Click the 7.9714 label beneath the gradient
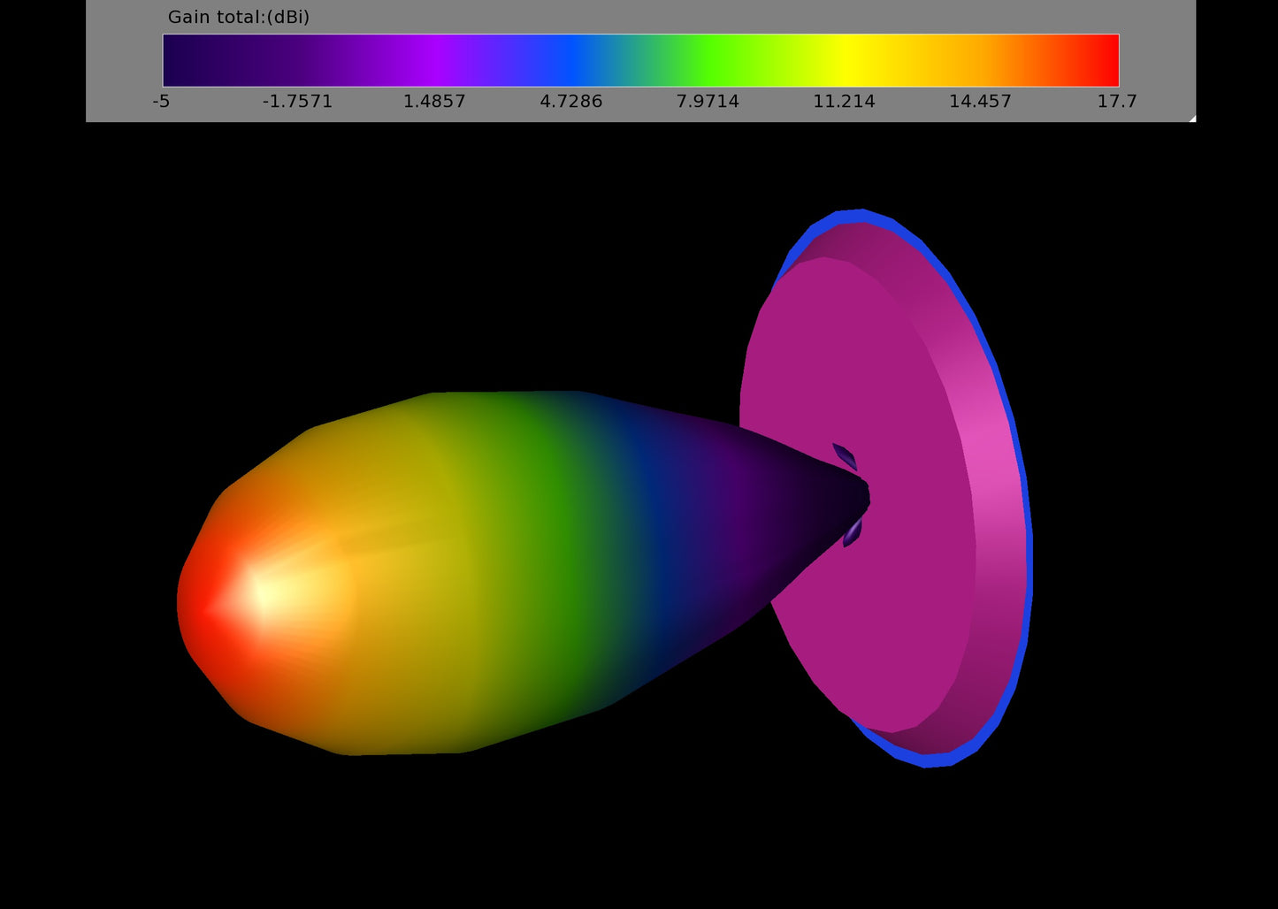Screen dimensions: 1278x909 click(x=708, y=101)
